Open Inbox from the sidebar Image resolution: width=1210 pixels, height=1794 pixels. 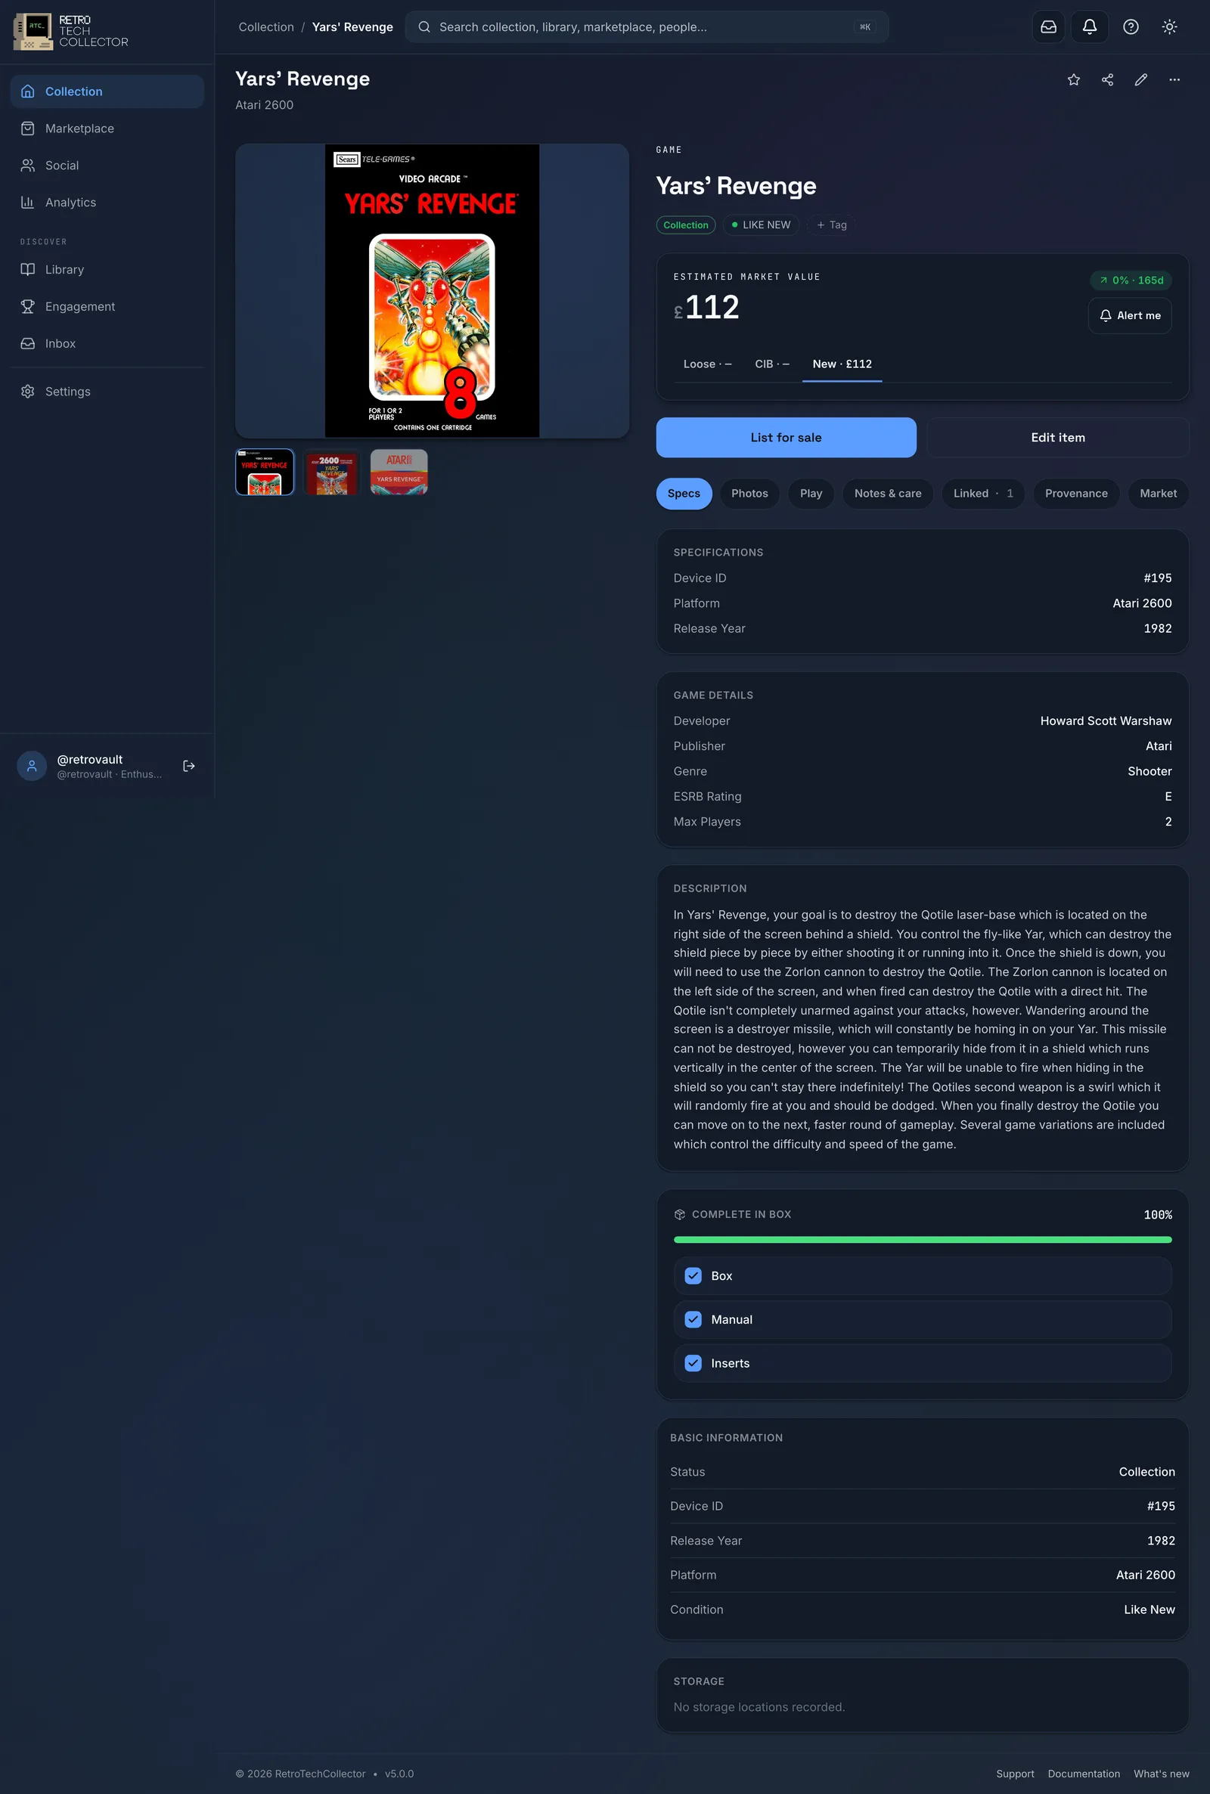click(107, 343)
